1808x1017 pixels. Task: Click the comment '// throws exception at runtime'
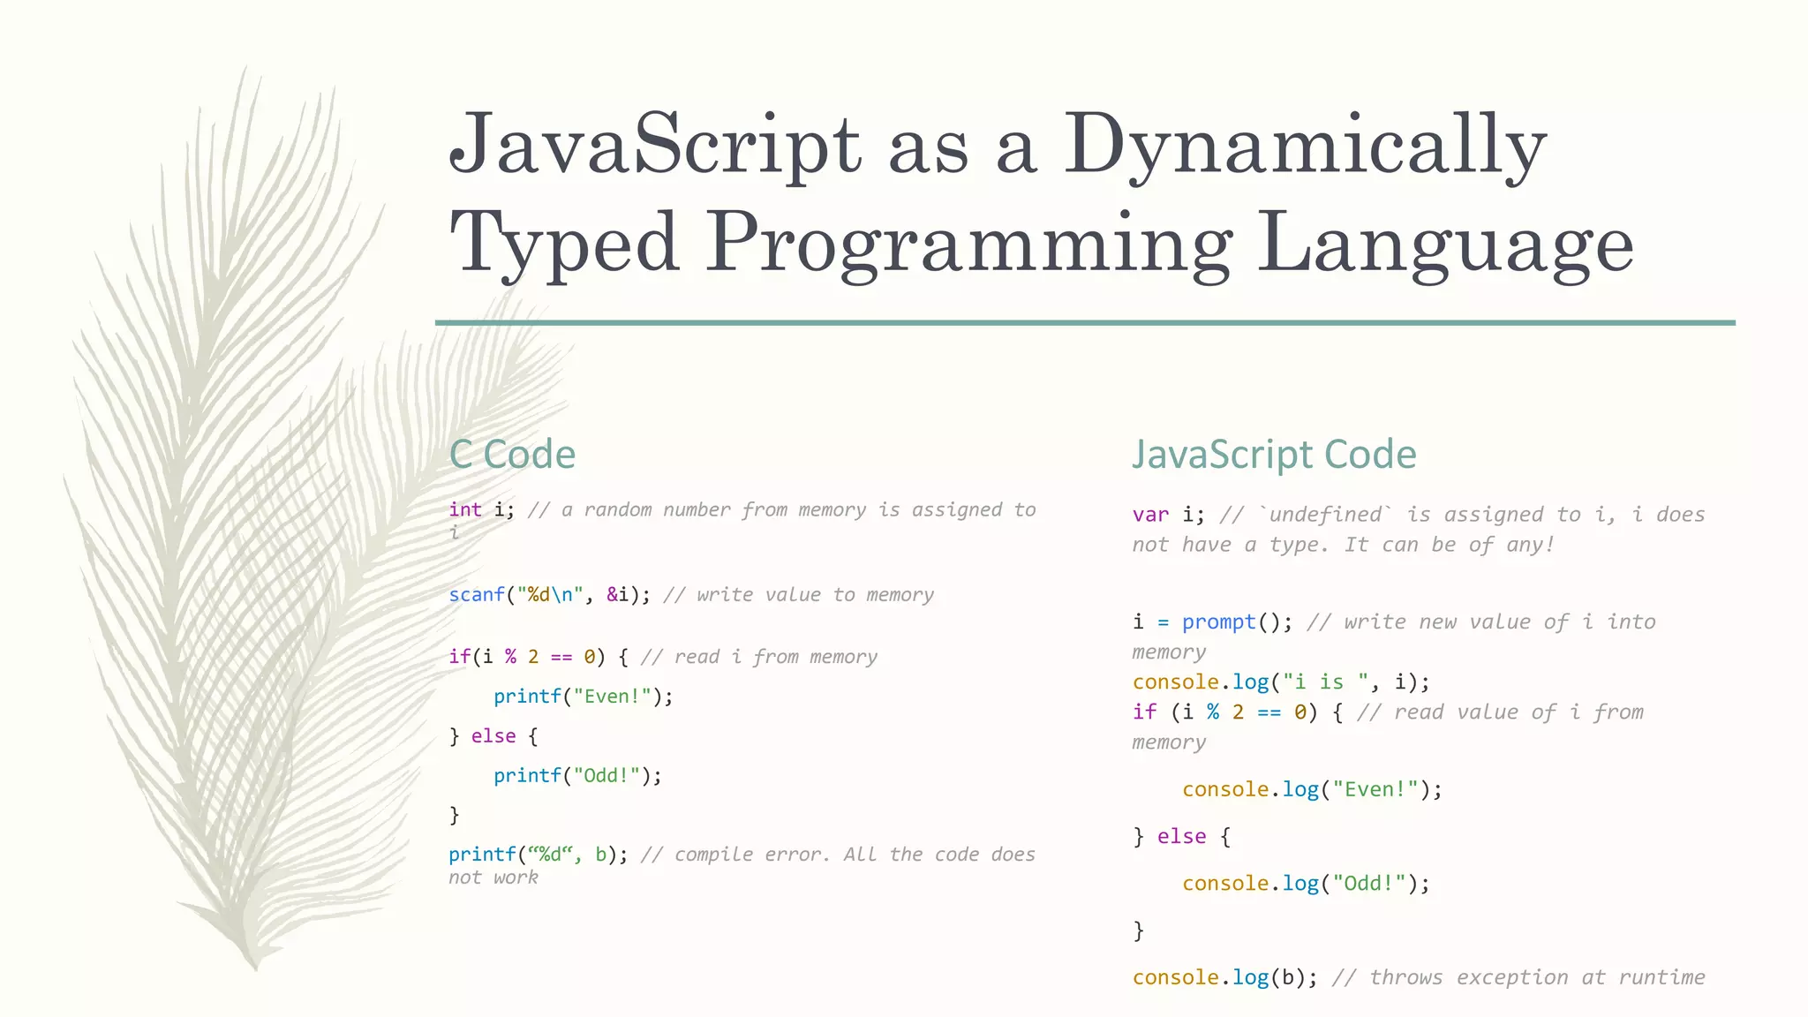click(x=1518, y=977)
